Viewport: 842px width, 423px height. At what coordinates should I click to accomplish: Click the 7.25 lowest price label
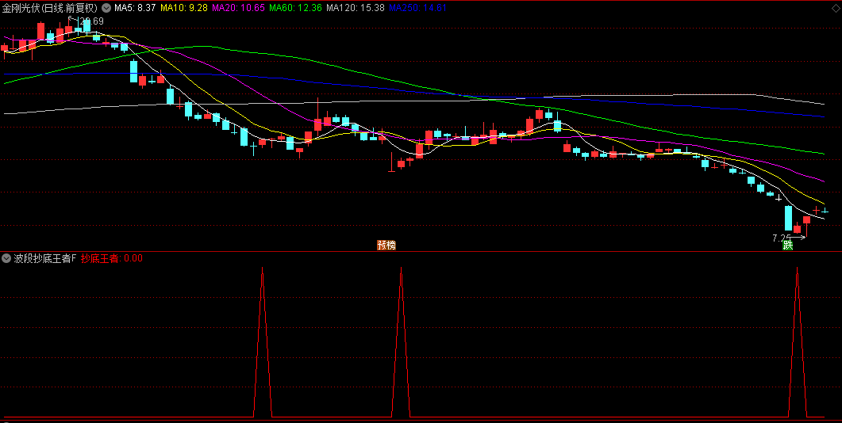[x=782, y=238]
